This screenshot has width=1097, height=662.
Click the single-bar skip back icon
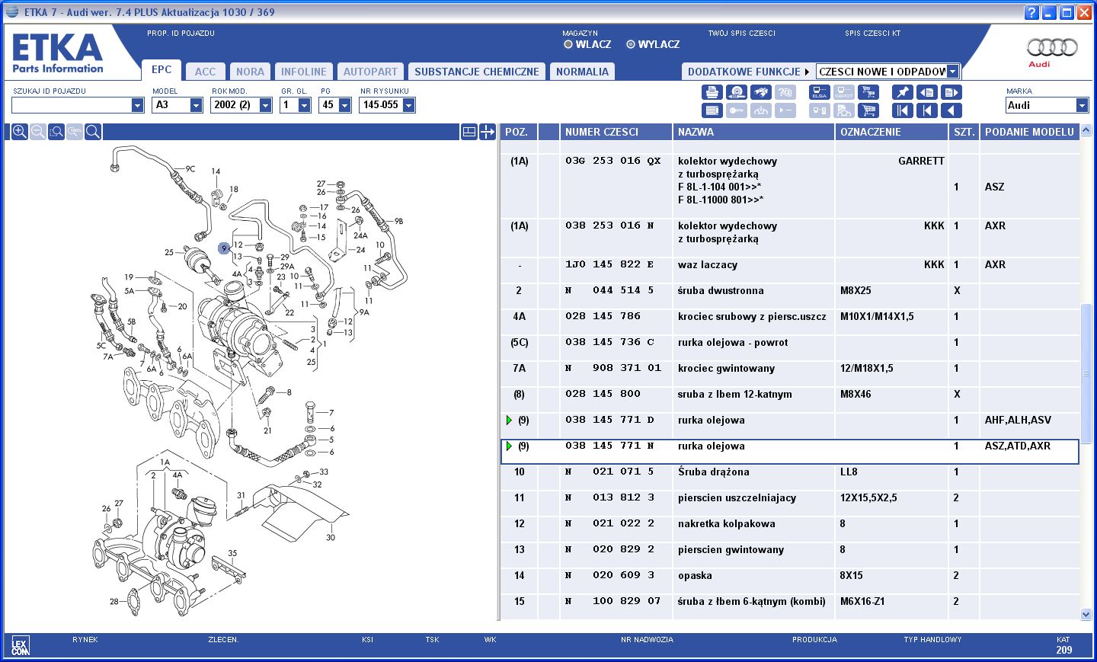pyautogui.click(x=926, y=110)
